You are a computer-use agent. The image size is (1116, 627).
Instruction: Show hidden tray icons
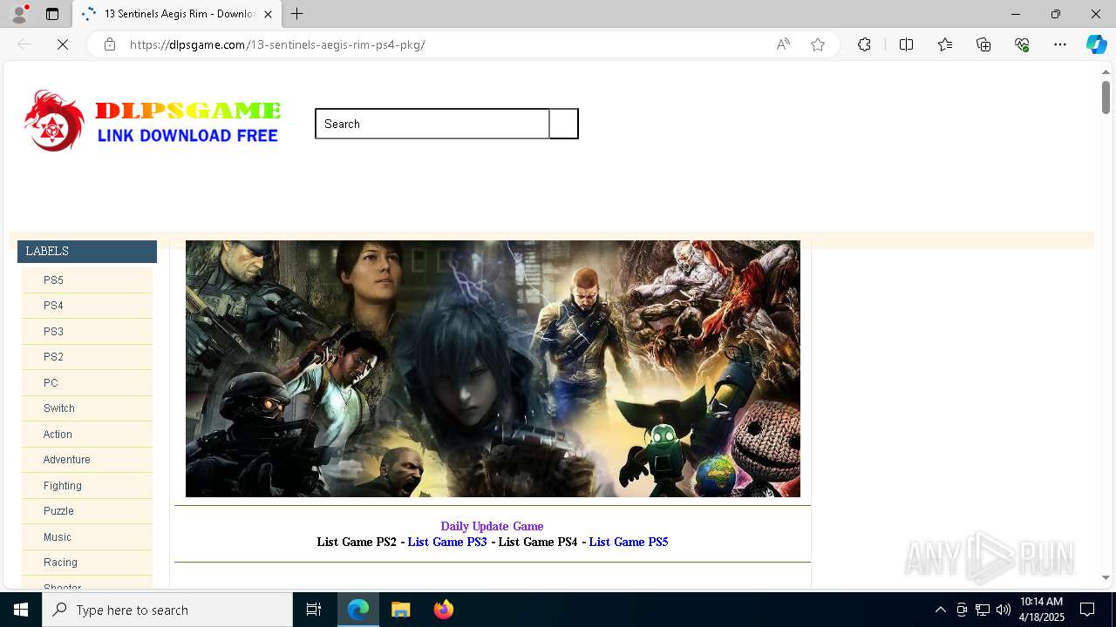click(940, 610)
